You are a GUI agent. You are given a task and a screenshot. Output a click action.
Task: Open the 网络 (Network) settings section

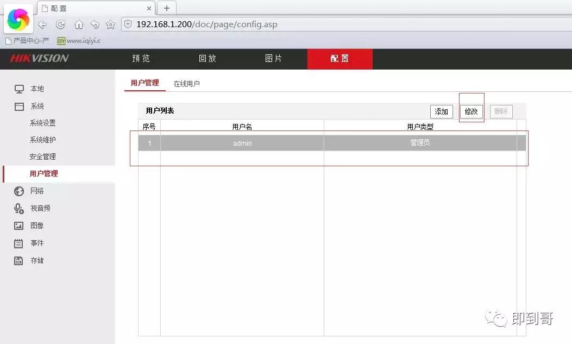point(37,191)
